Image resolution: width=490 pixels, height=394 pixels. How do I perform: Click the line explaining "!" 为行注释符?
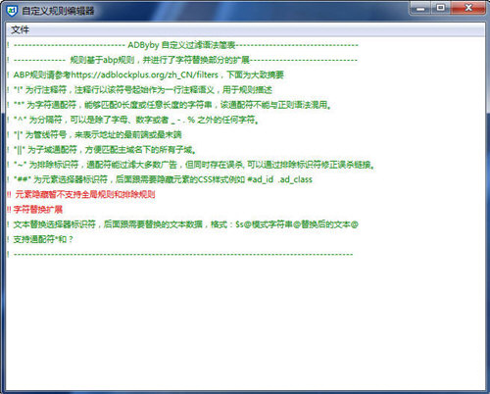(139, 90)
